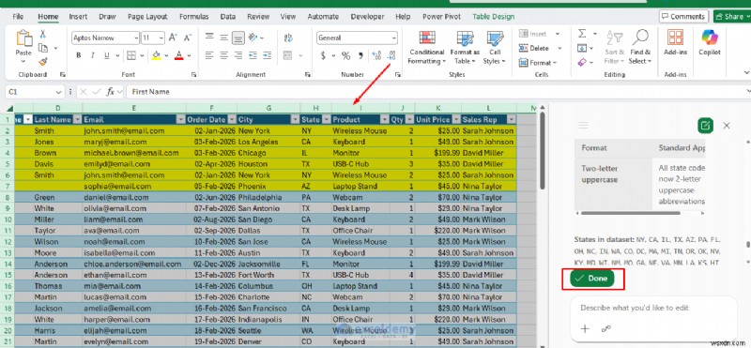Viewport: 751px width, 348px height.
Task: Toggle Underline formatting
Action: tap(106, 55)
